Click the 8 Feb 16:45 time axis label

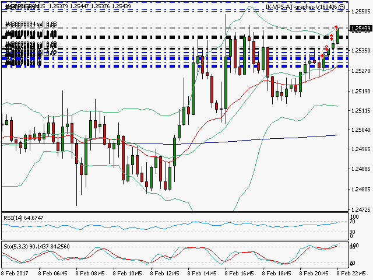click(x=240, y=273)
